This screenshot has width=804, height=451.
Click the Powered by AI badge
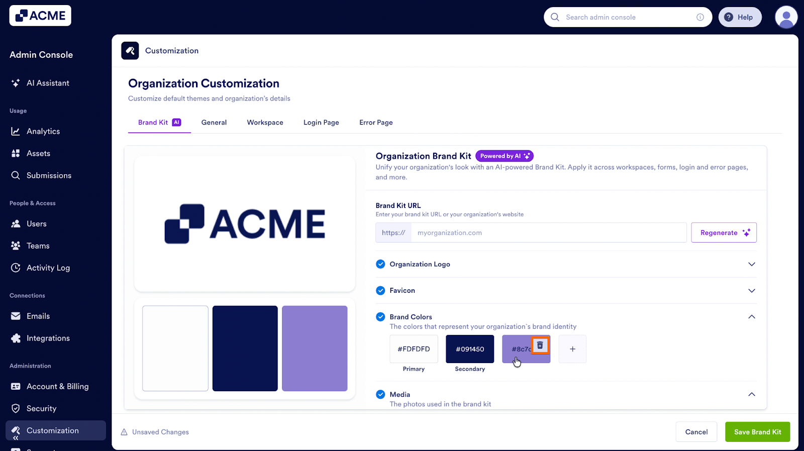(x=505, y=156)
